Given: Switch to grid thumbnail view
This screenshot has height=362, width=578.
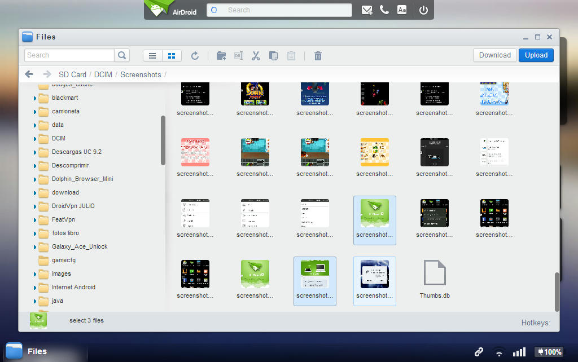Looking at the screenshot, I should coord(172,55).
